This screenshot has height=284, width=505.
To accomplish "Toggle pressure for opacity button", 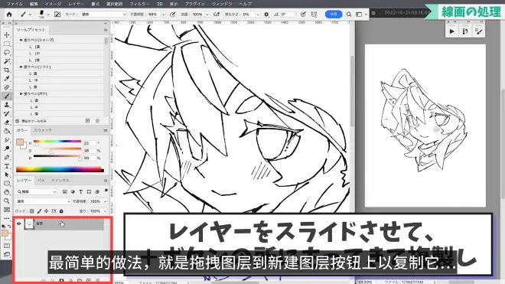I will click(173, 15).
